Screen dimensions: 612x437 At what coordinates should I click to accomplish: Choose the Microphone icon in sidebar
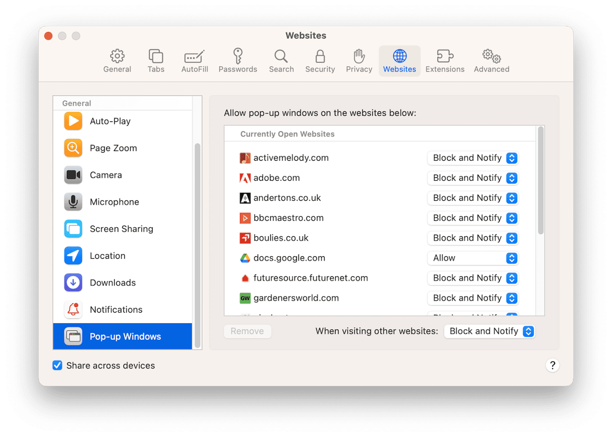[x=73, y=202]
